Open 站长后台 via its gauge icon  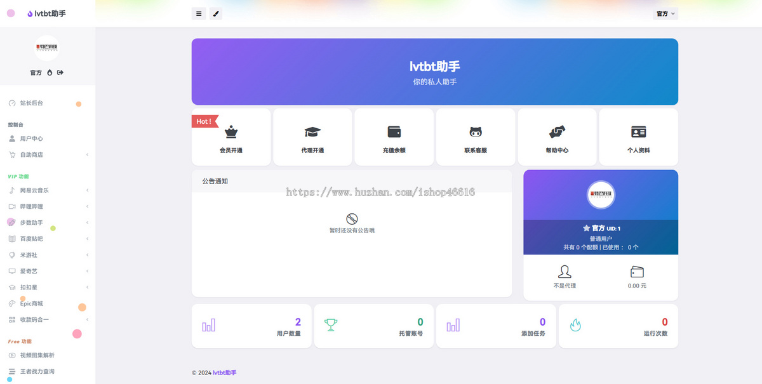pyautogui.click(x=12, y=103)
